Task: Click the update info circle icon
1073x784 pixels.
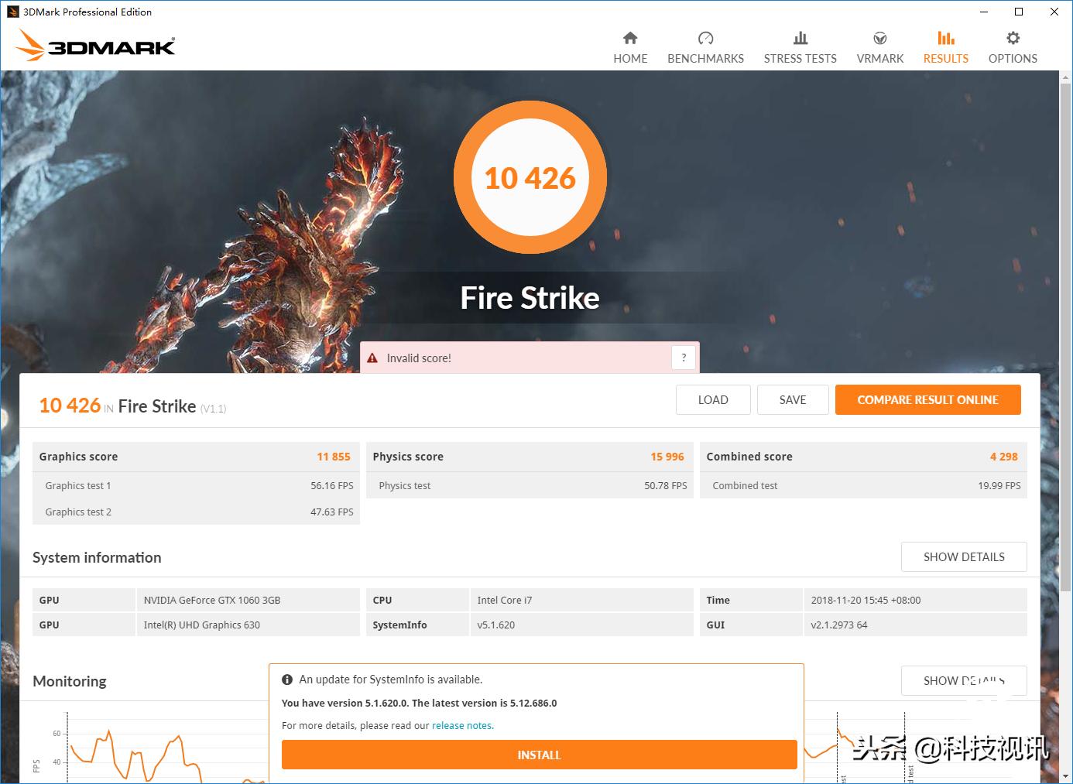Action: pos(287,680)
